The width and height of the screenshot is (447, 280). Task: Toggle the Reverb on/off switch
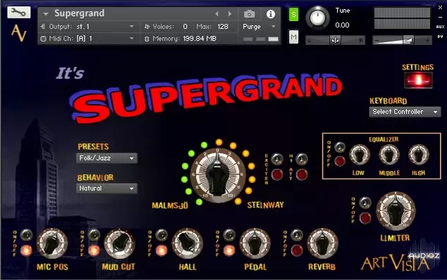coord(297,235)
